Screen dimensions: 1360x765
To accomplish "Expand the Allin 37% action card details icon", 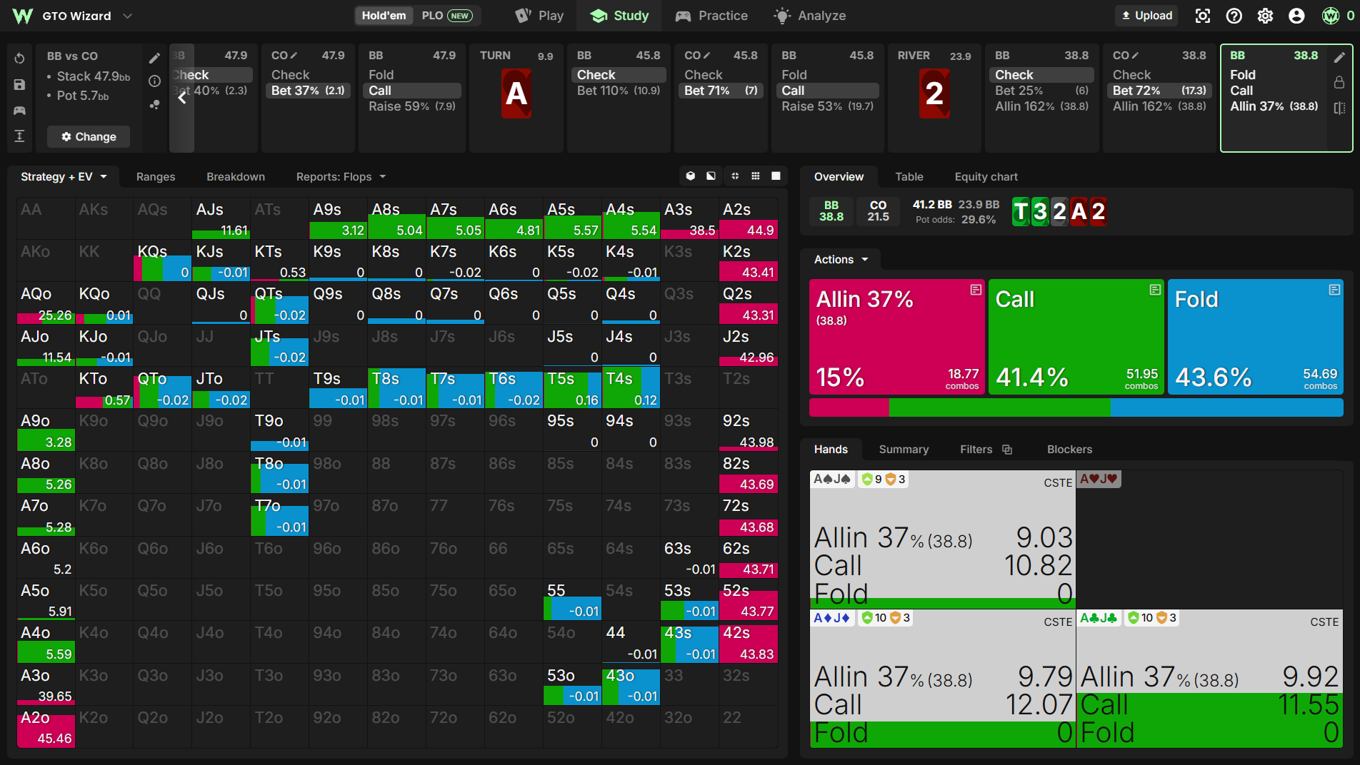I will coord(976,290).
